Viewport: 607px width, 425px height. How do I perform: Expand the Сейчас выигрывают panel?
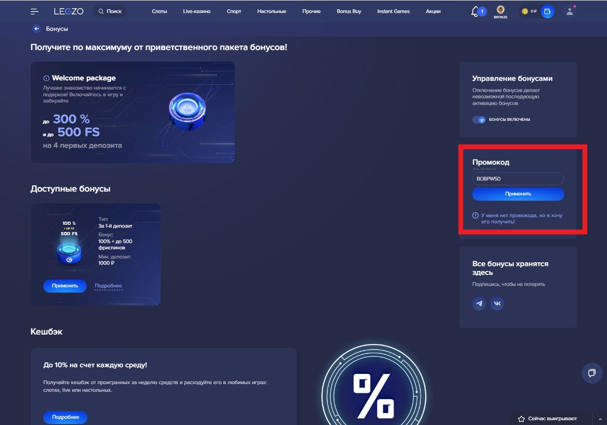[x=599, y=419]
